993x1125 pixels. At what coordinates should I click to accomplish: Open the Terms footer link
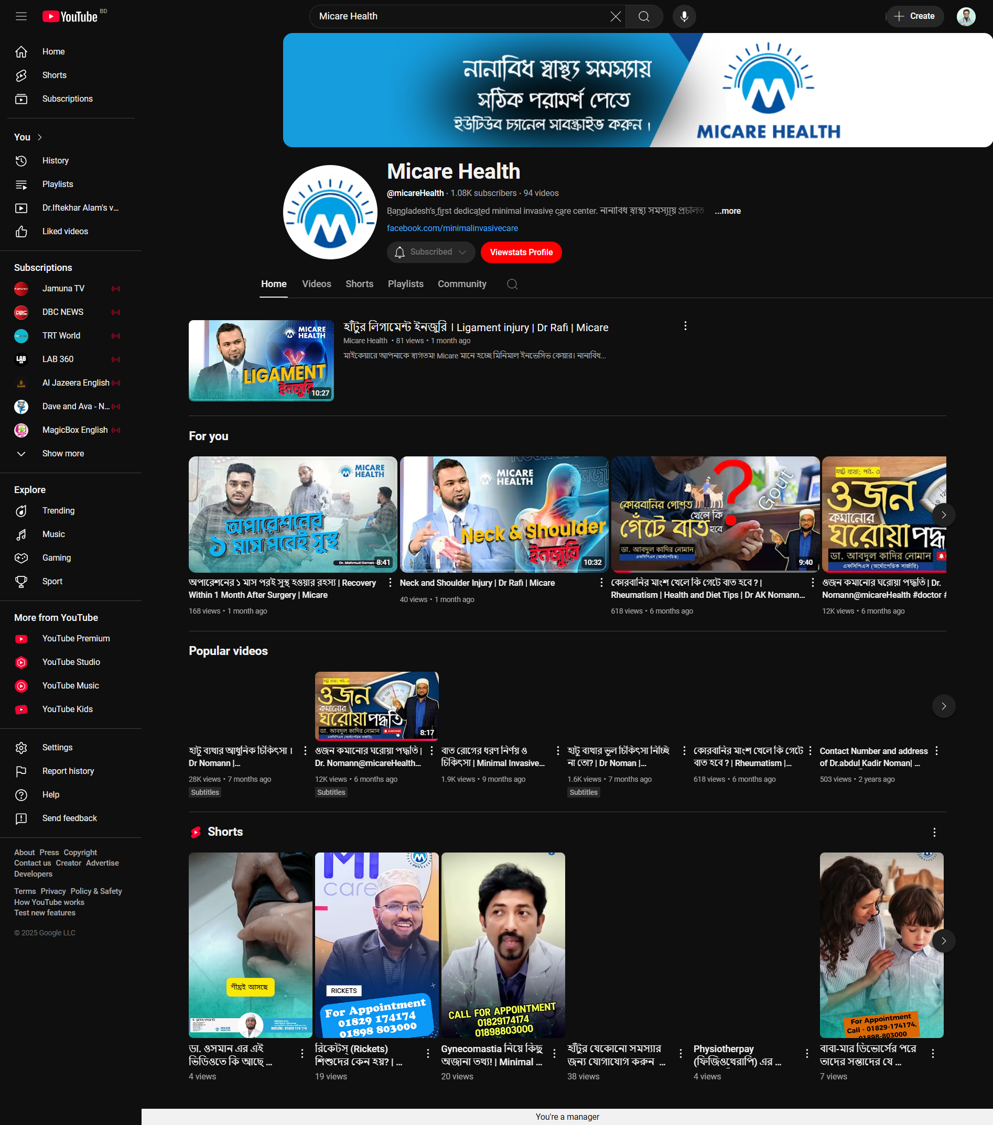tap(25, 892)
